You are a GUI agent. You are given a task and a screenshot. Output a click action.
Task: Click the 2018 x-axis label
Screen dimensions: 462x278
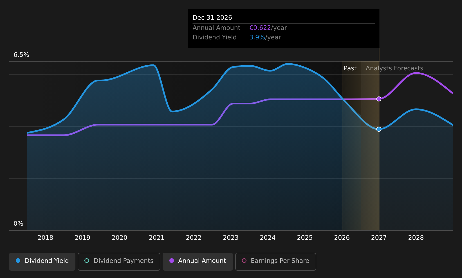point(45,238)
